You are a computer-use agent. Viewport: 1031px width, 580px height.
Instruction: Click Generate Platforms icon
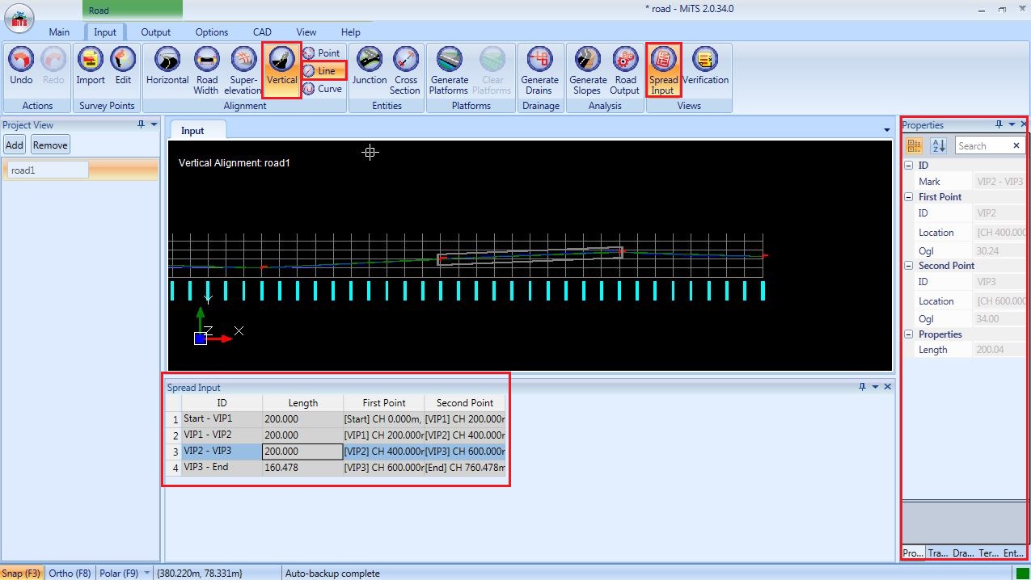(449, 69)
